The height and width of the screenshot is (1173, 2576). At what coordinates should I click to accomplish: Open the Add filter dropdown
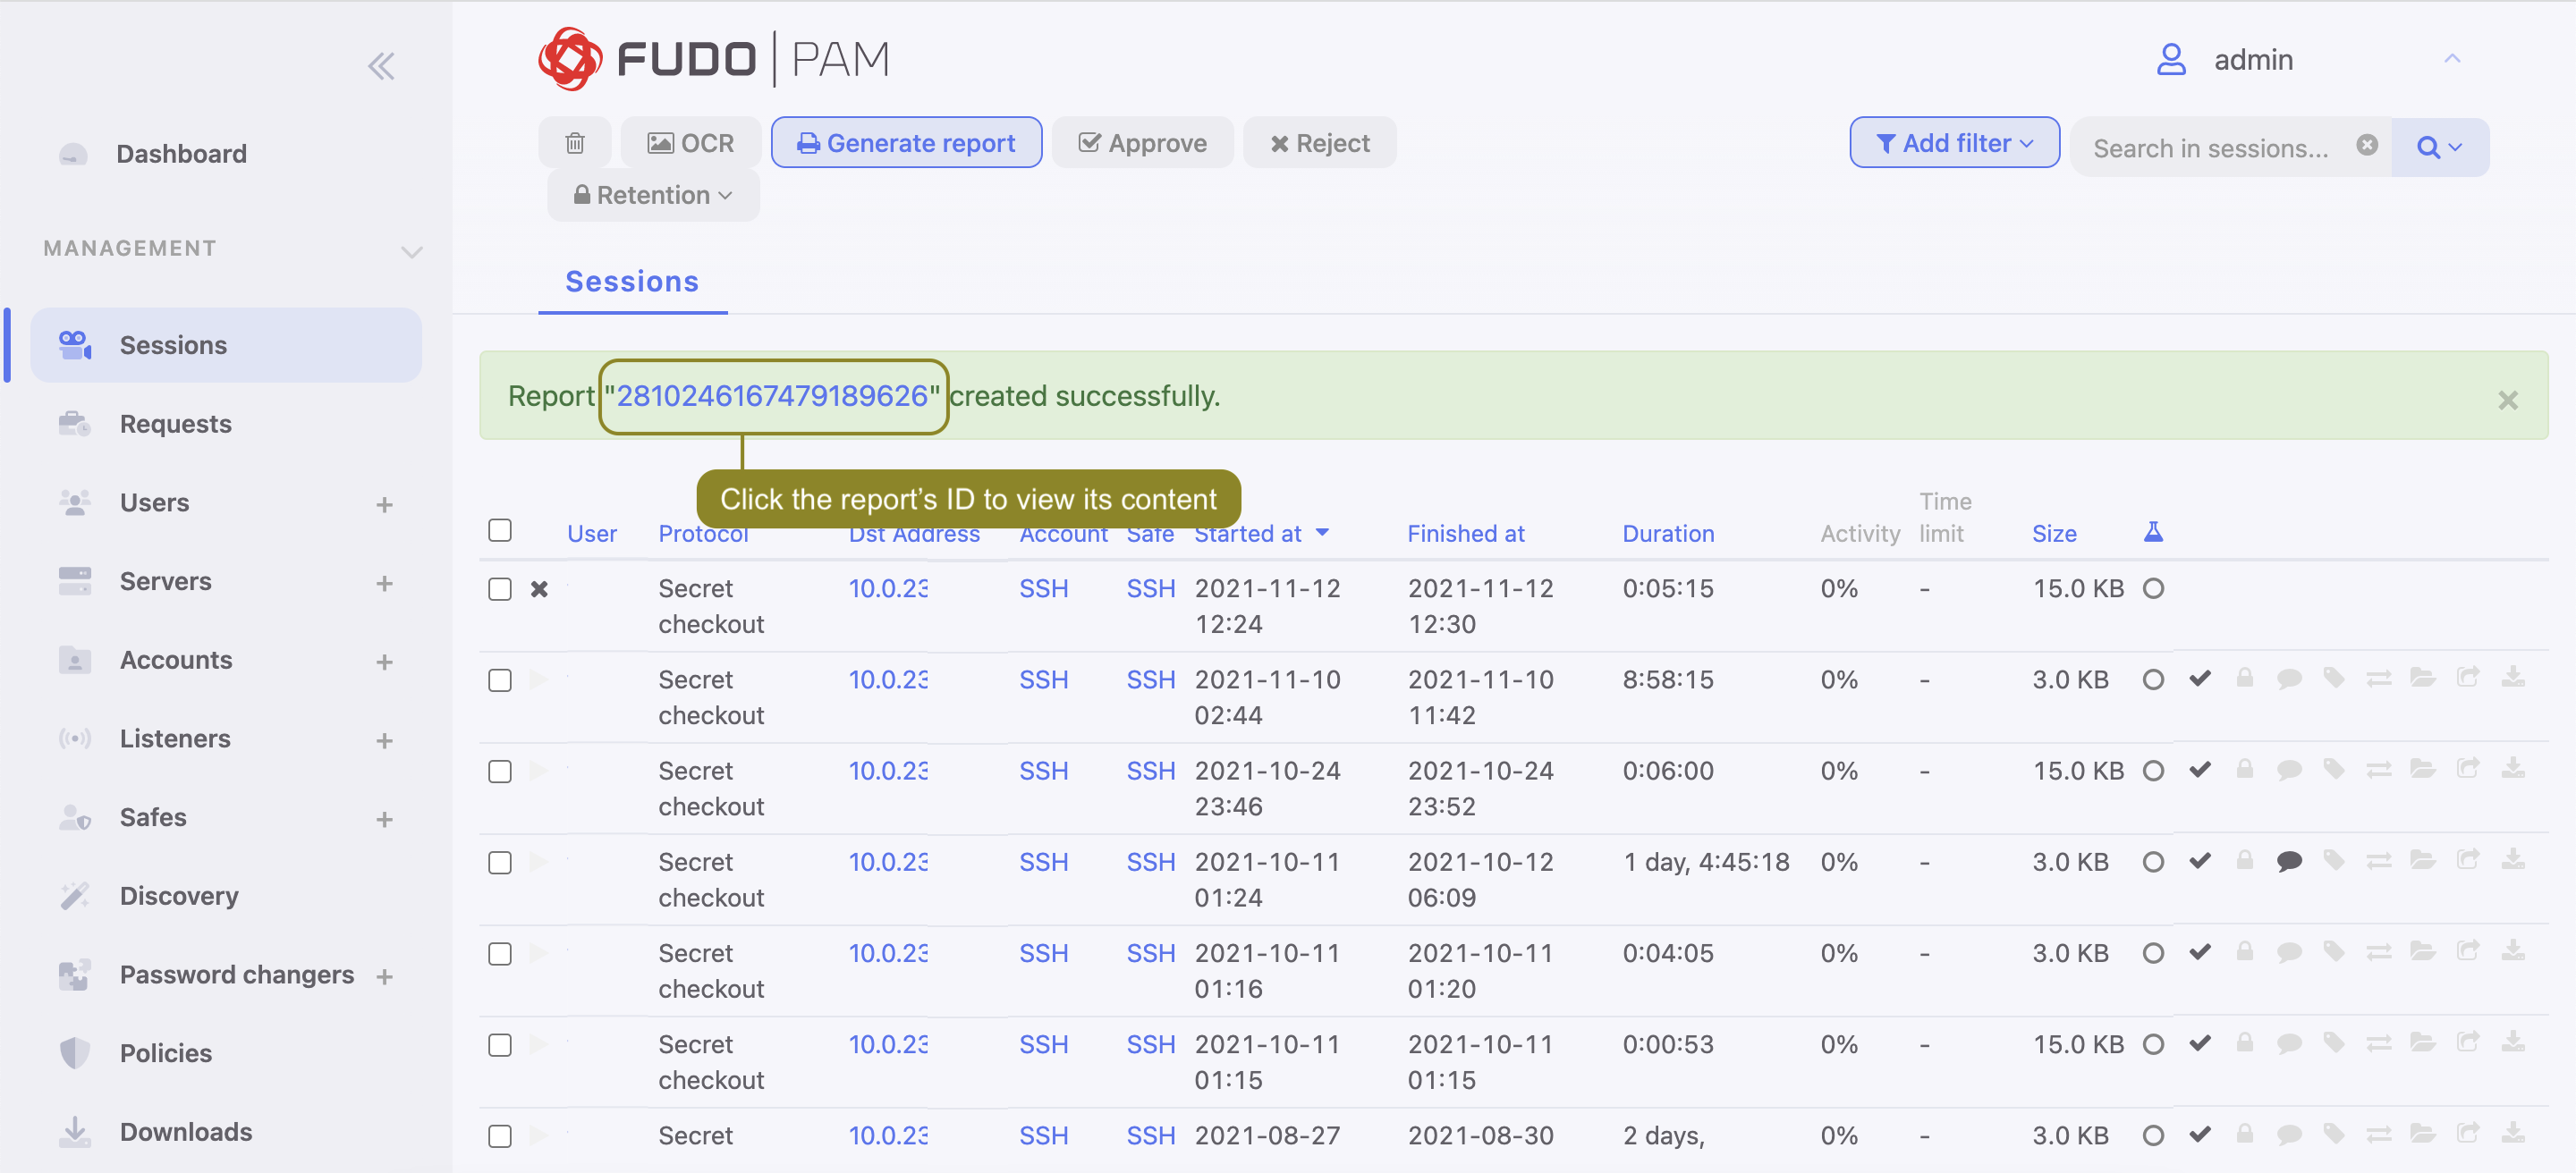pos(1953,142)
